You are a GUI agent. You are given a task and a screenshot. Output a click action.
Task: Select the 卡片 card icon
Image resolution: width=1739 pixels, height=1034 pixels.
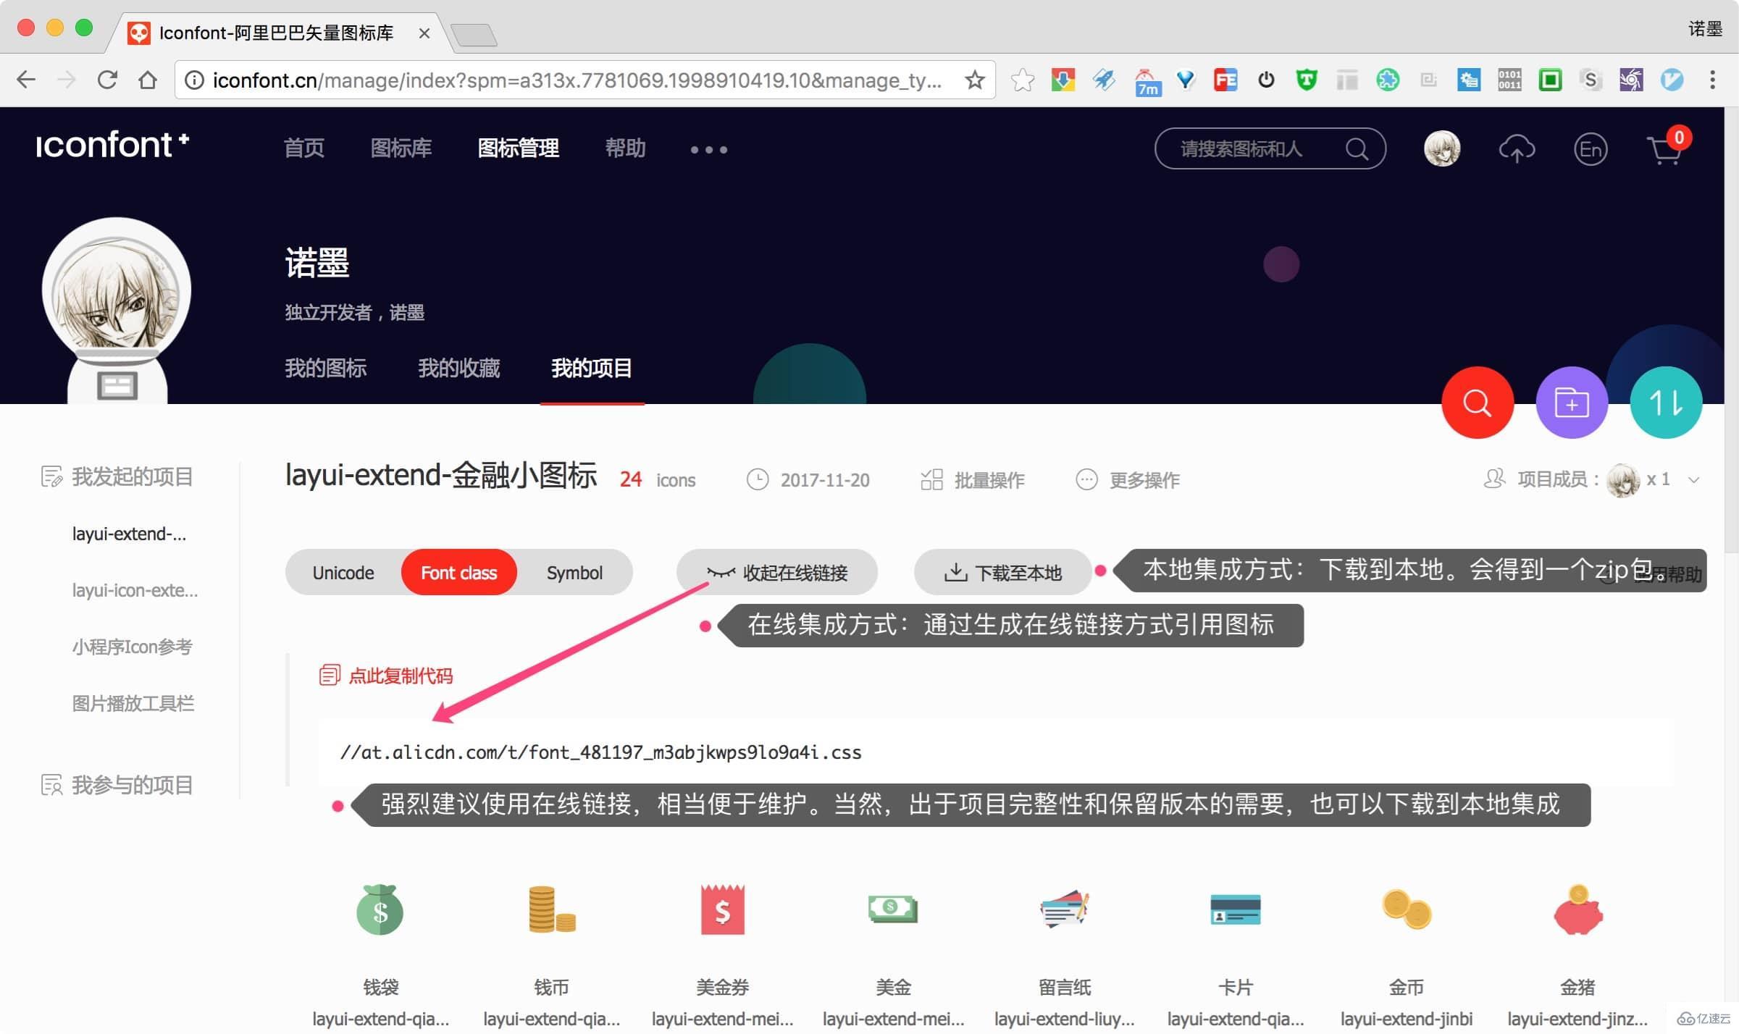(x=1236, y=909)
